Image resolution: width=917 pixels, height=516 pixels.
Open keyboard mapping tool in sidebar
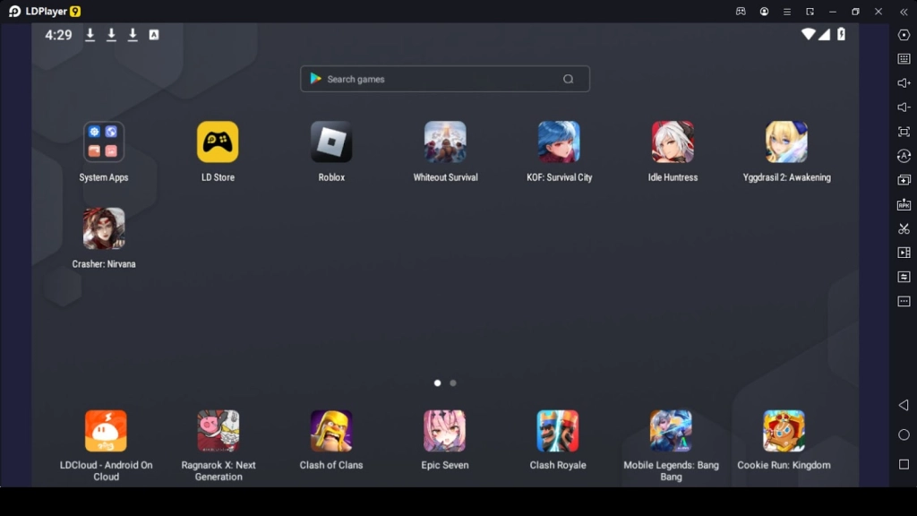tap(904, 59)
